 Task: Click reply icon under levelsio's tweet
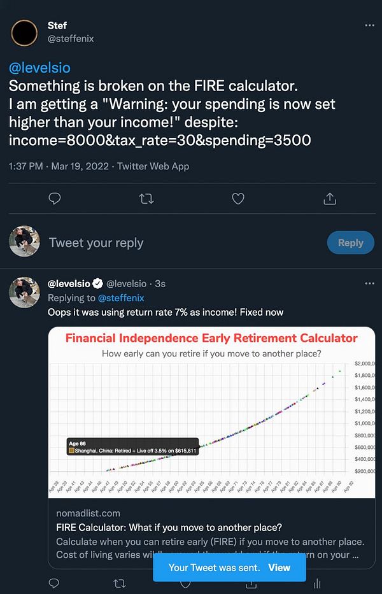(55, 583)
